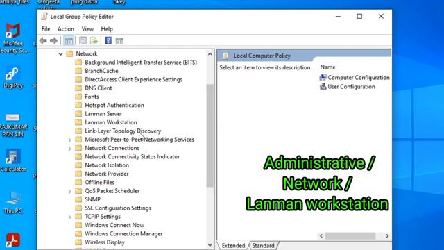This screenshot has height=250, width=444.
Task: Expand the TCPIP Settings node
Action: pos(69,217)
